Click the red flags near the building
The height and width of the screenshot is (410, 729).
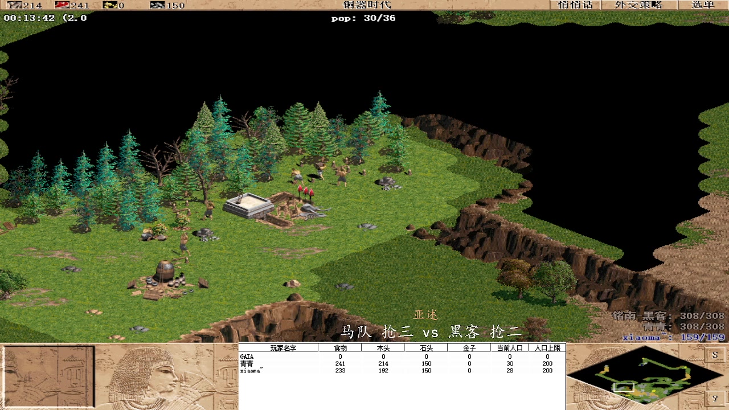point(307,194)
